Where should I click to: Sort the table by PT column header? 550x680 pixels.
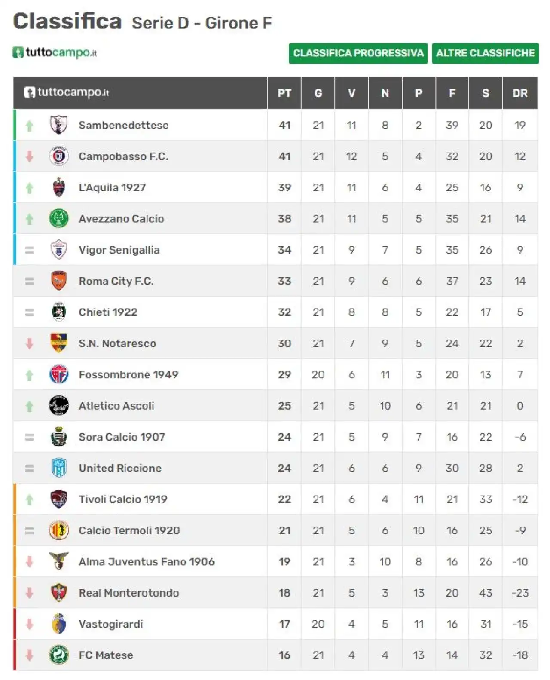point(284,93)
